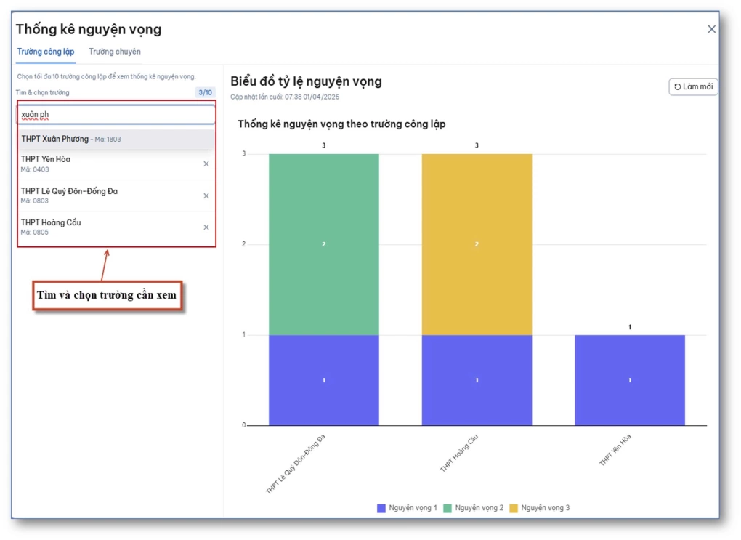Click the blue segment of Hoàng Cầu bar

(x=477, y=380)
